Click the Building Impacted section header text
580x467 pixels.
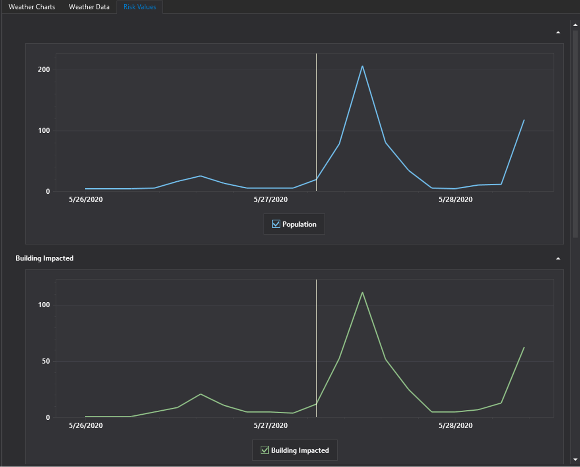coord(45,258)
